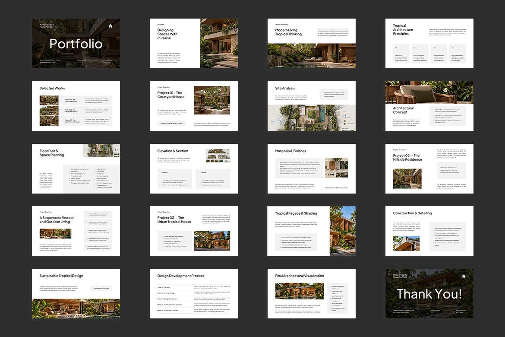Open the 'Tropical Architecture Principles' slide
505x337 pixels.
tap(429, 43)
